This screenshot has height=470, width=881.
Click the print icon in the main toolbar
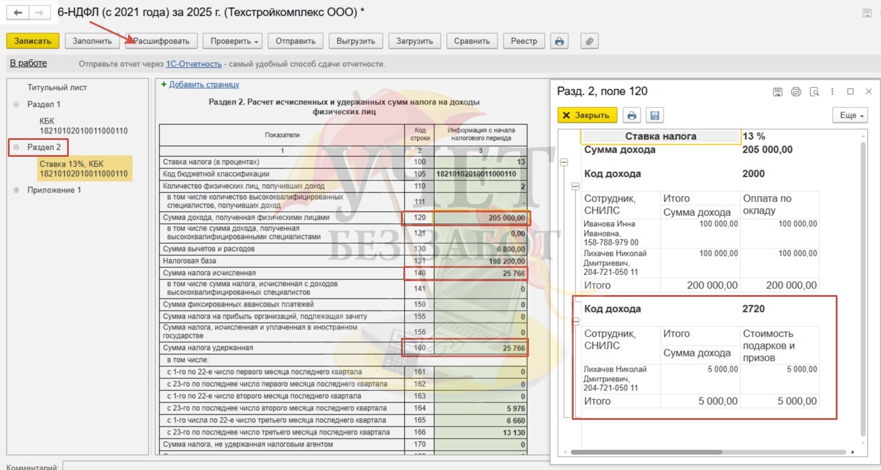[x=559, y=41]
